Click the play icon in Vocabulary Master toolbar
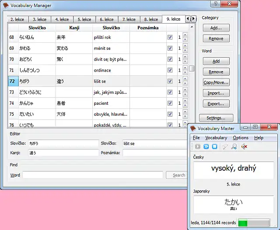280x230 pixels. (x=197, y=147)
